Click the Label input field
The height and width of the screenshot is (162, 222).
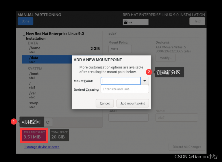click(x=128, y=118)
